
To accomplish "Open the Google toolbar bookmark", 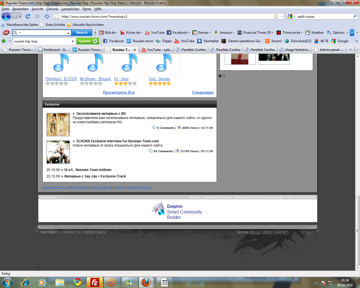I will 340,41.
